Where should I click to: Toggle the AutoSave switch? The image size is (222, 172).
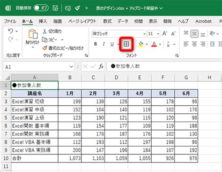[x=41, y=8]
